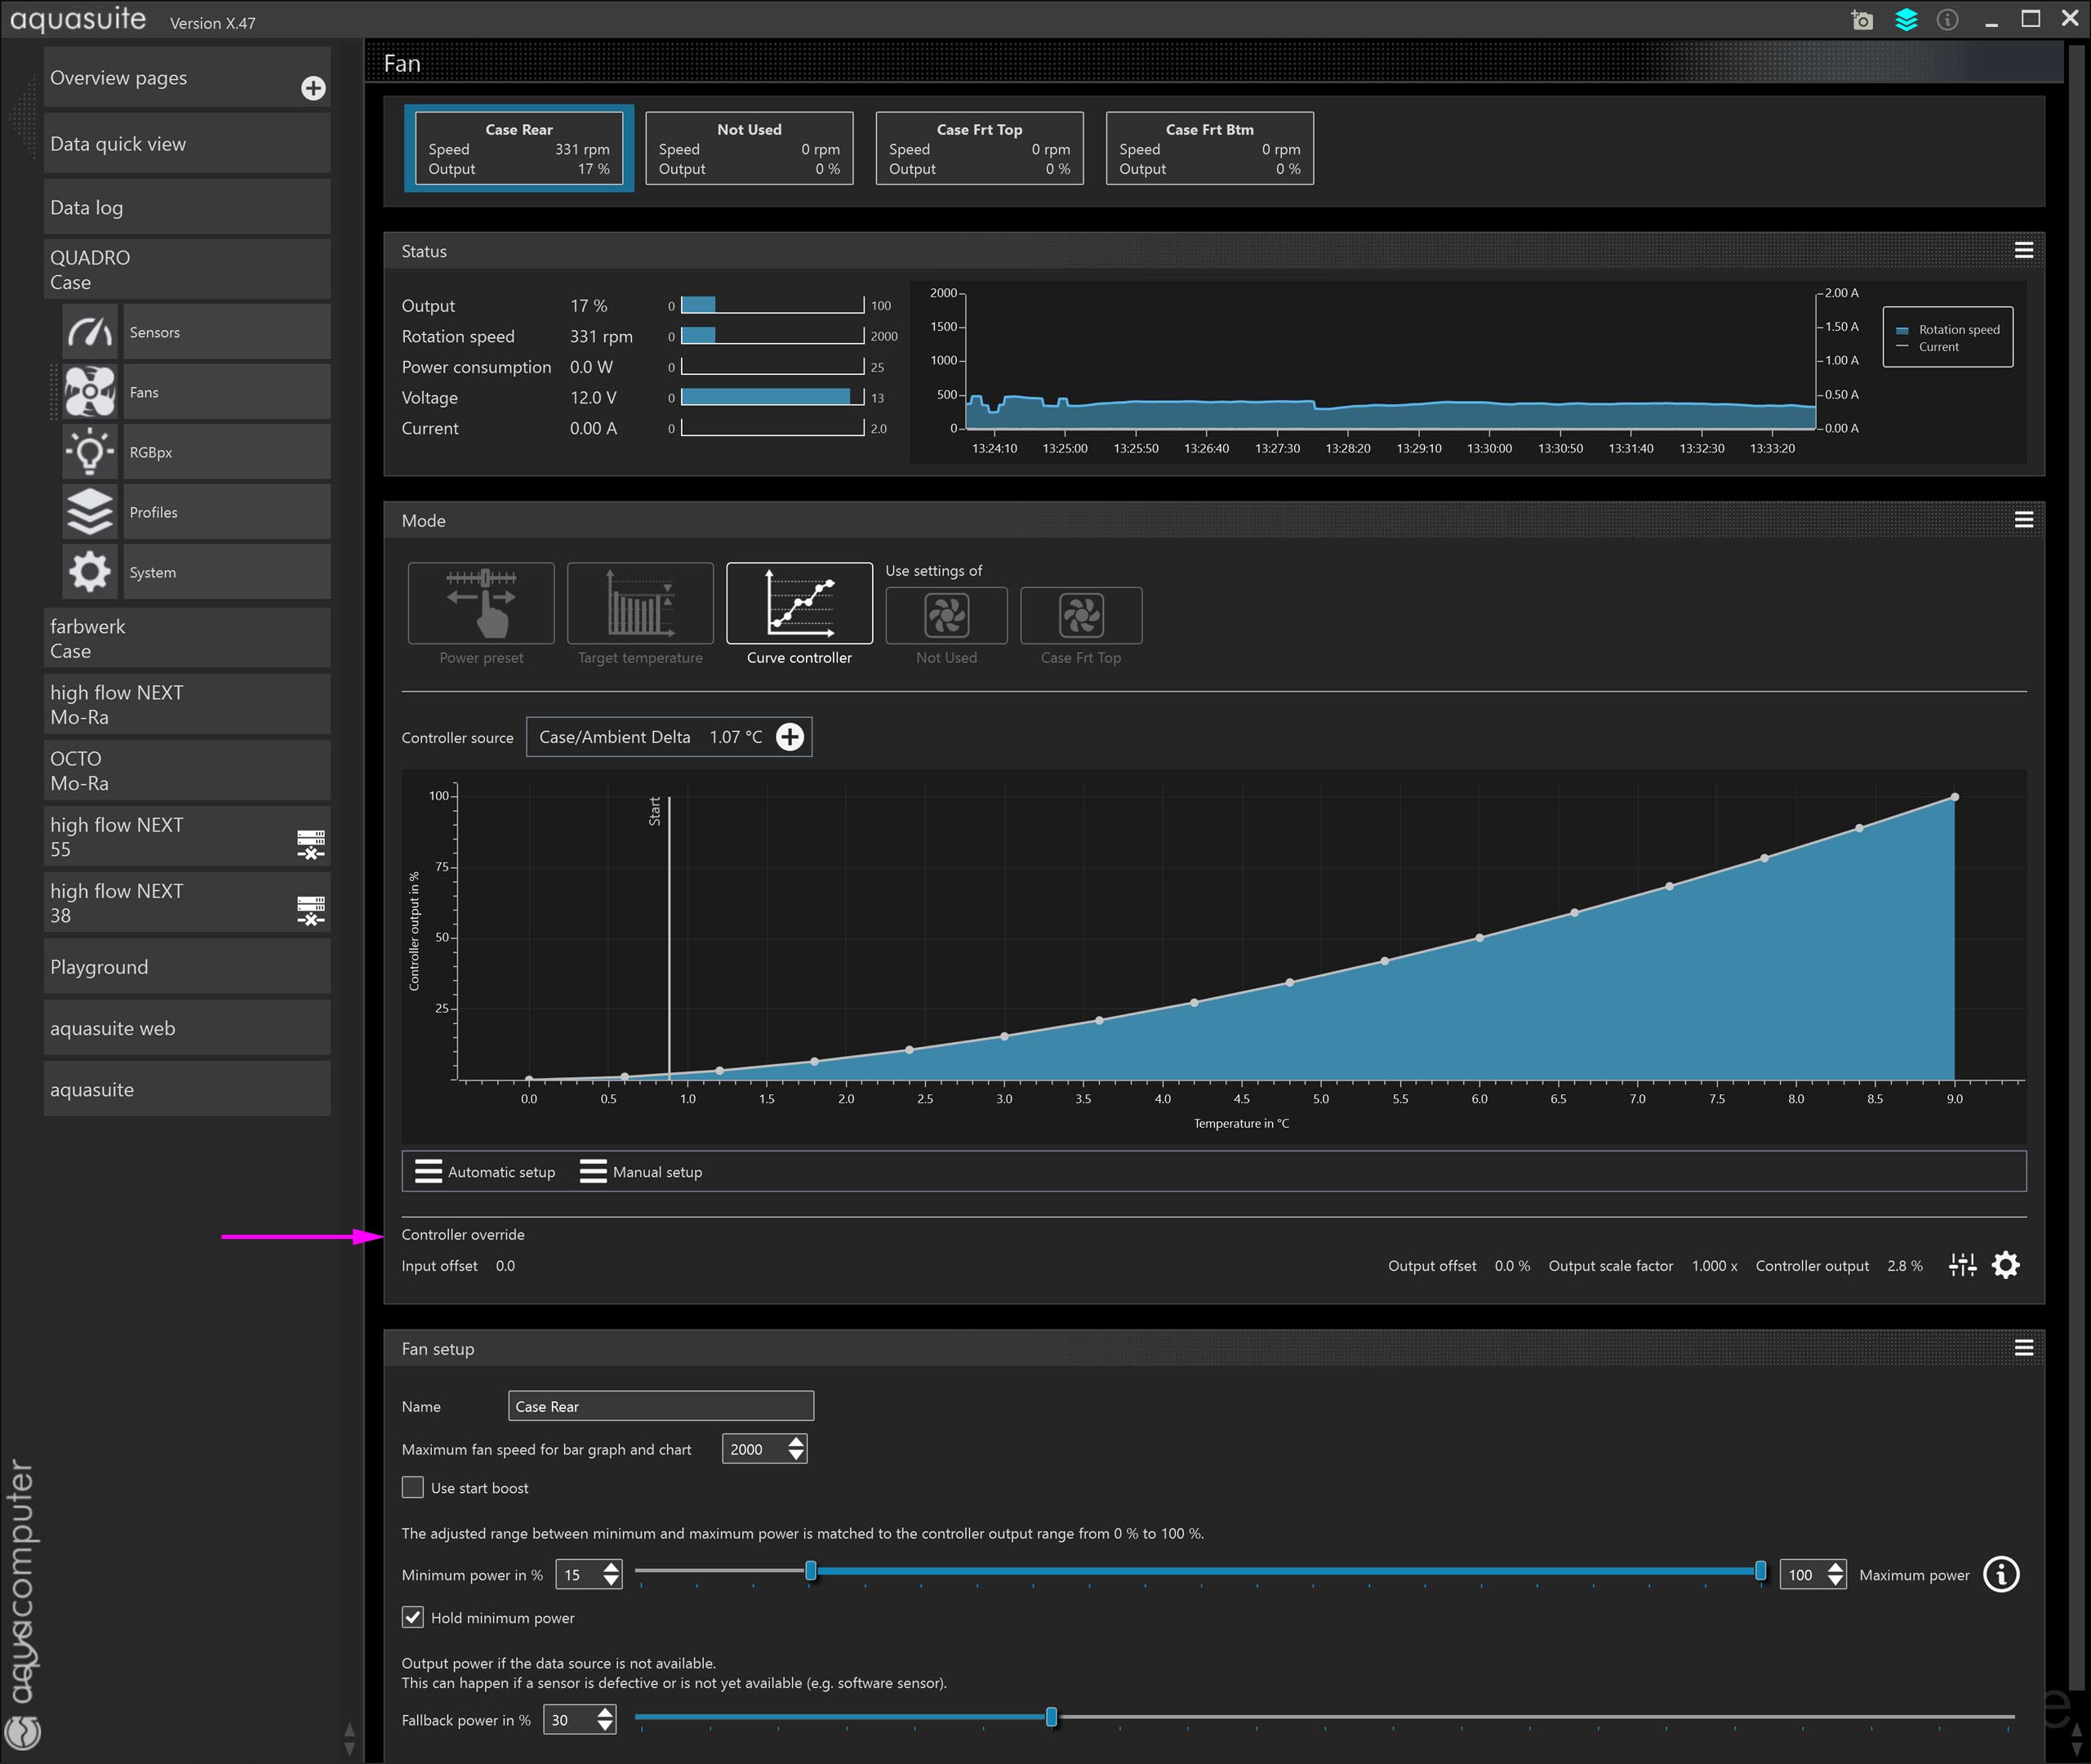Uncheck Hold minimum power
Viewport: 2091px width, 1764px height.
click(x=413, y=1617)
